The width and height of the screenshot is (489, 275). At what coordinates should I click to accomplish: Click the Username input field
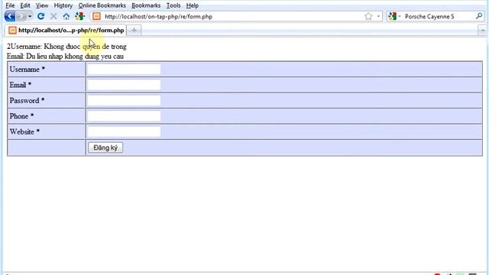[x=124, y=70]
